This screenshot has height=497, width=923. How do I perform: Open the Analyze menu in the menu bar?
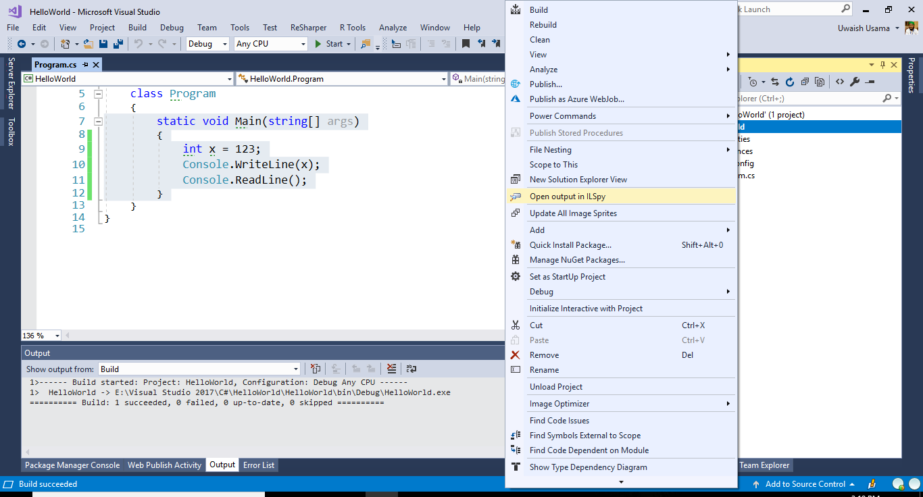click(393, 28)
